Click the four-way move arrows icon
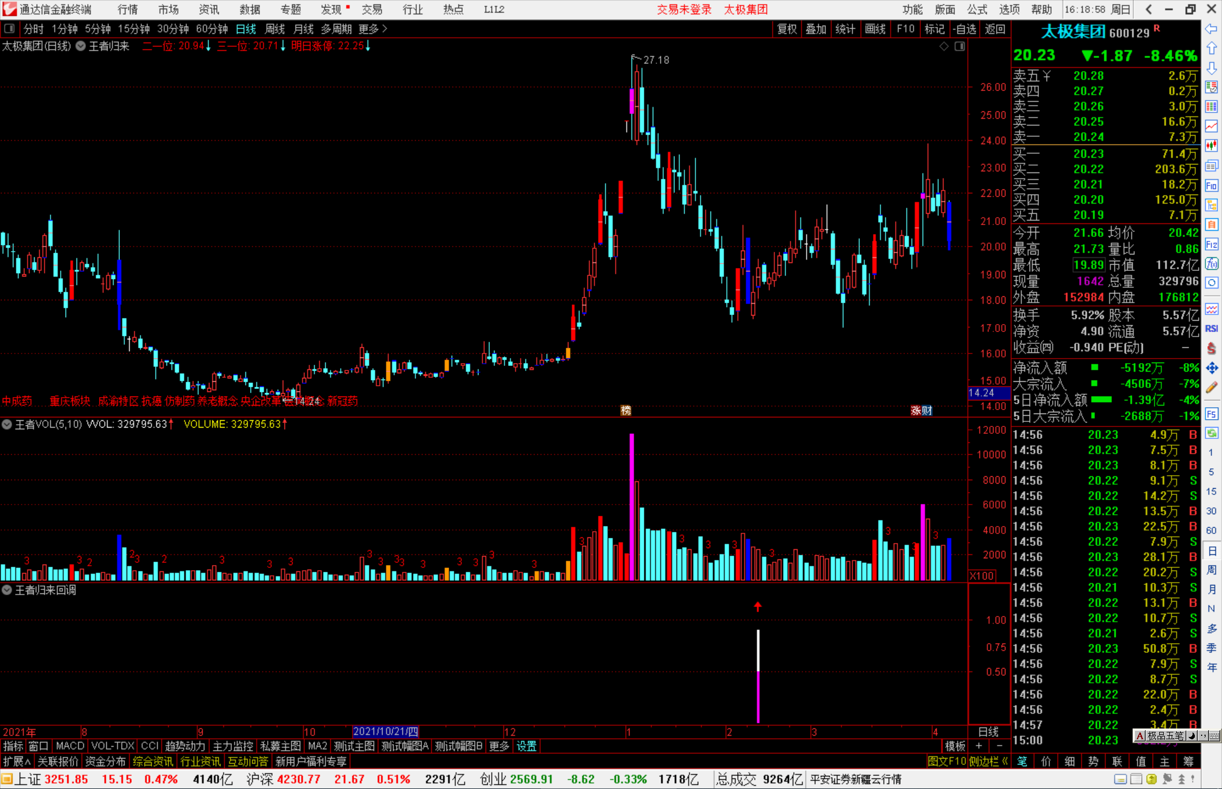This screenshot has height=789, width=1222. tap(1211, 368)
